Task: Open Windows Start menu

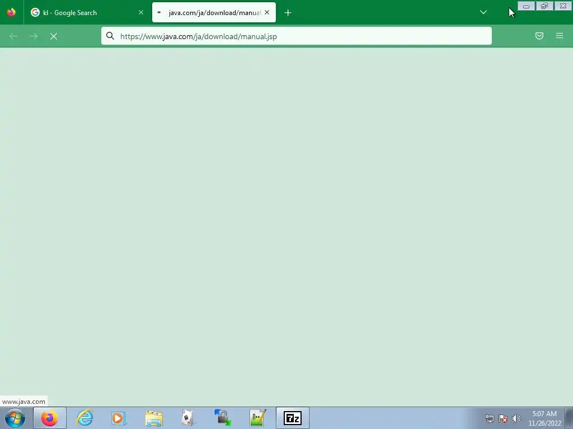Action: coord(15,418)
